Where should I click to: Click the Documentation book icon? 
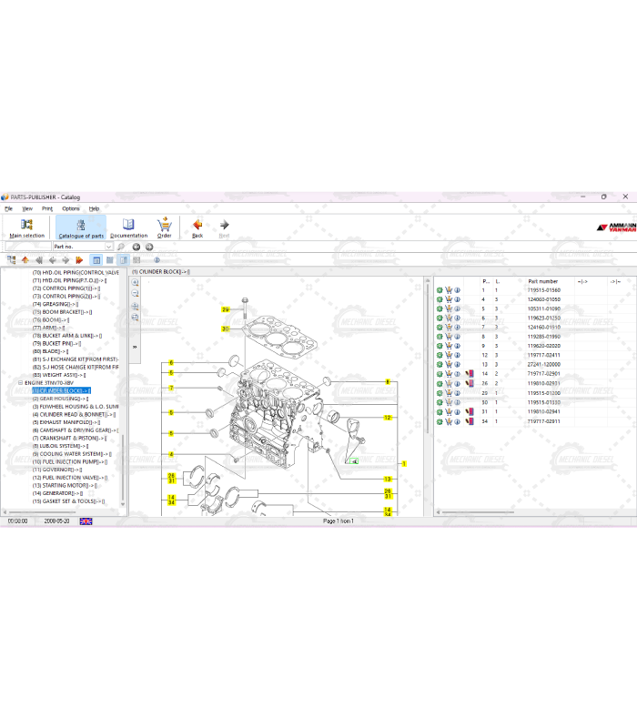tap(128, 227)
